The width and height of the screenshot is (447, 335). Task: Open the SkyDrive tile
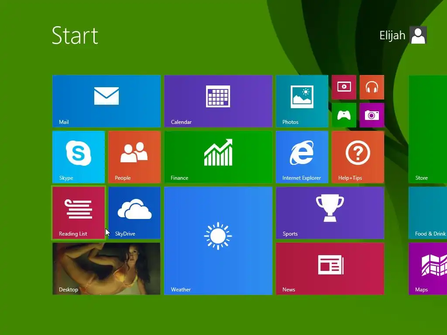coord(134,213)
